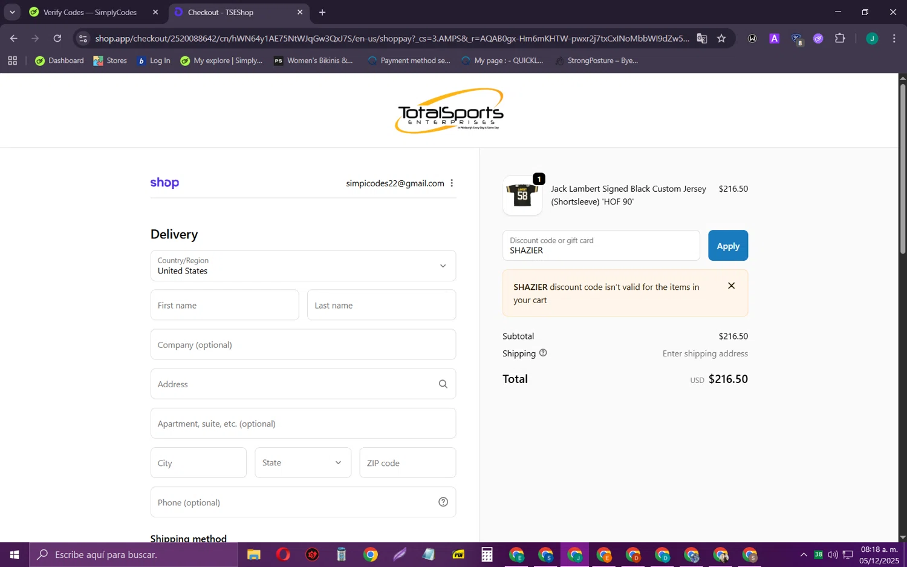Open a new browser tab

click(x=322, y=12)
